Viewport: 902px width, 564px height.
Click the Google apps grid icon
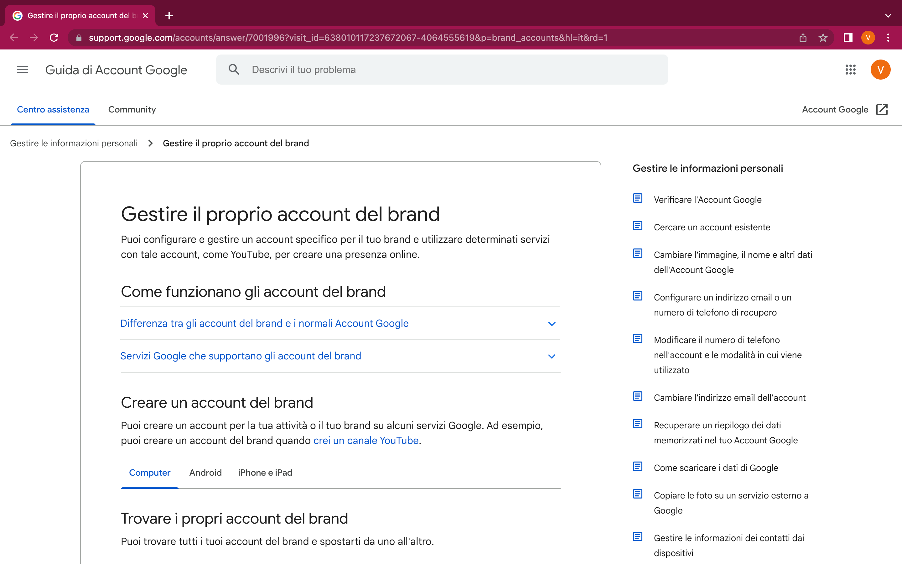(850, 70)
